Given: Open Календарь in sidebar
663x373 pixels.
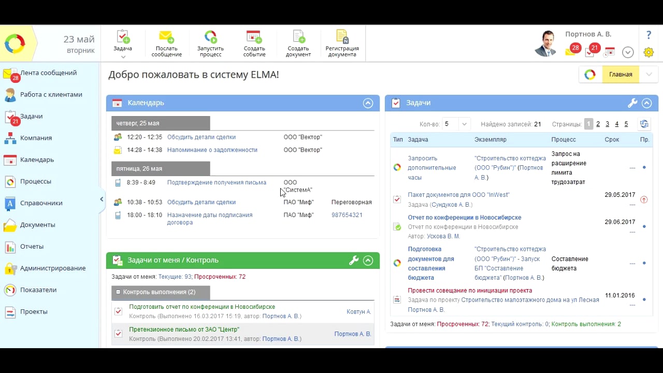Looking at the screenshot, I should pyautogui.click(x=37, y=160).
